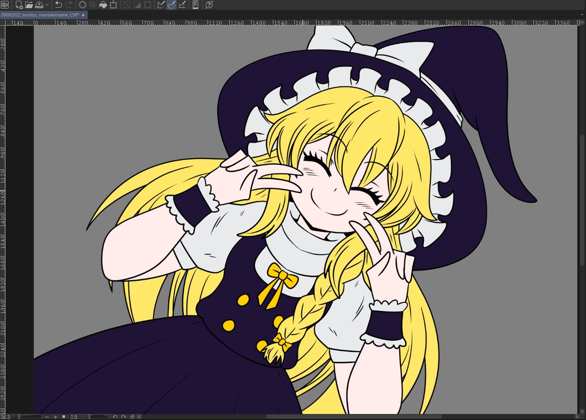Redo the undone action
586x420 pixels.
69,5
